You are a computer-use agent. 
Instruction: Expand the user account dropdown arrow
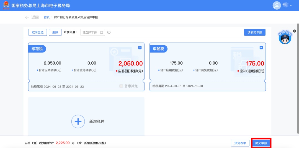tap(291, 6)
